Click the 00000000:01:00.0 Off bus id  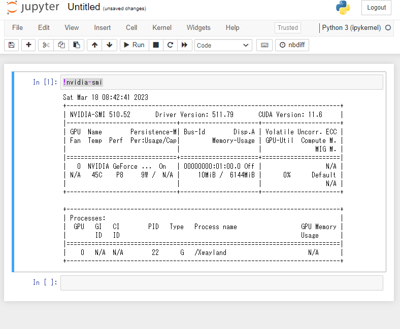tap(219, 166)
